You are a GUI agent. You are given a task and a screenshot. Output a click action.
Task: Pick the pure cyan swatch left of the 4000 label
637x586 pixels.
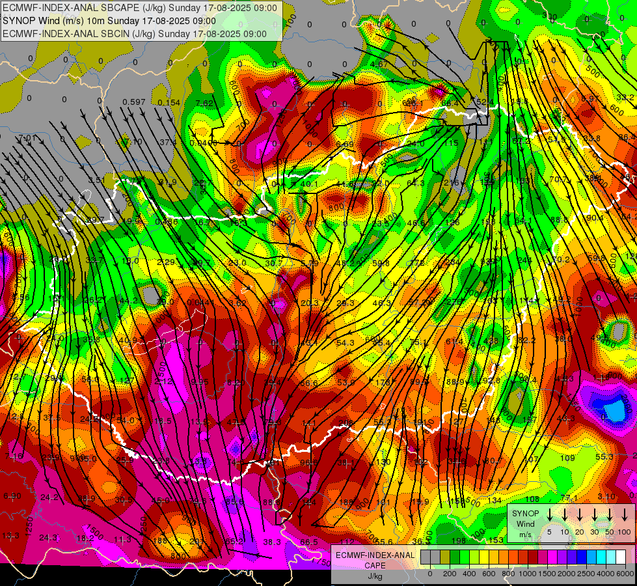(602, 557)
